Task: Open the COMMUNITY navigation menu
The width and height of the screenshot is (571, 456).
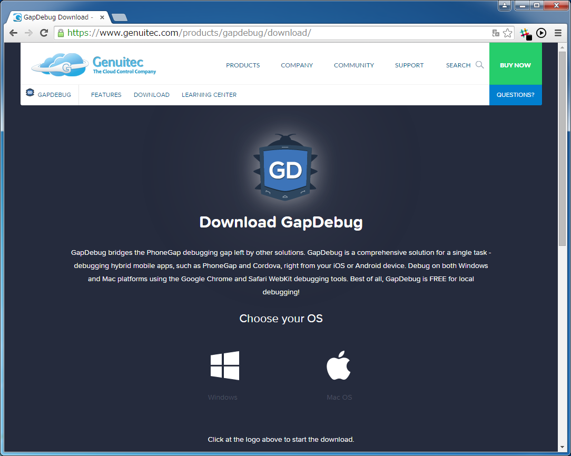Action: 353,65
